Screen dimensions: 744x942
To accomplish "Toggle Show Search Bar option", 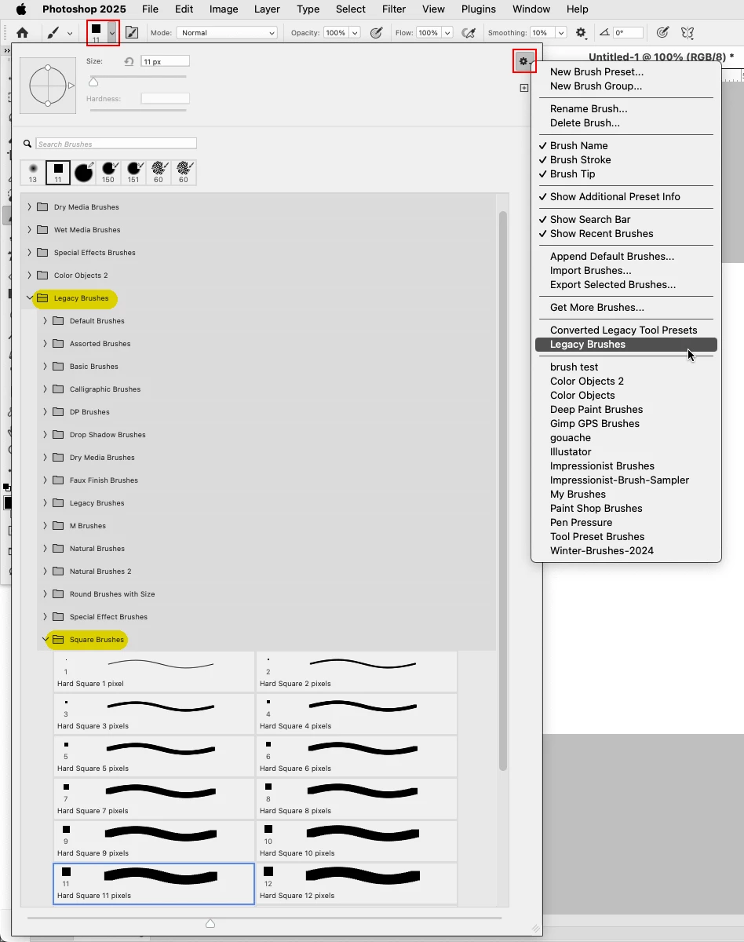I will click(590, 220).
